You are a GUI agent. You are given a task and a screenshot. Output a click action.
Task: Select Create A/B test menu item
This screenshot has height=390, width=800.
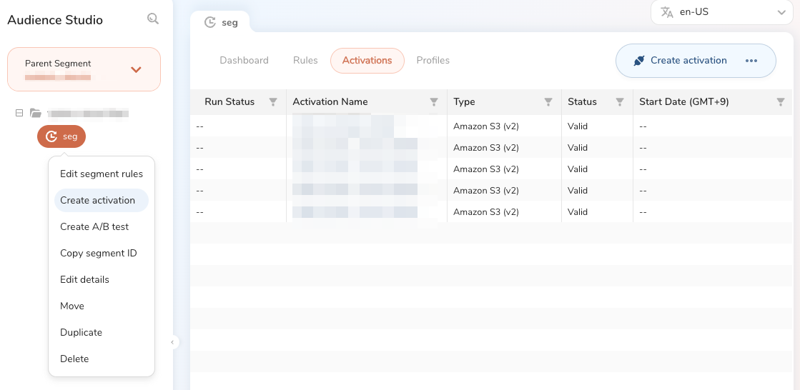tap(94, 226)
